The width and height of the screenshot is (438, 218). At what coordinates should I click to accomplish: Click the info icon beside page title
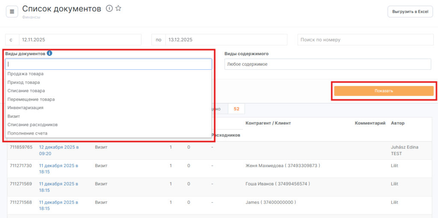[109, 9]
